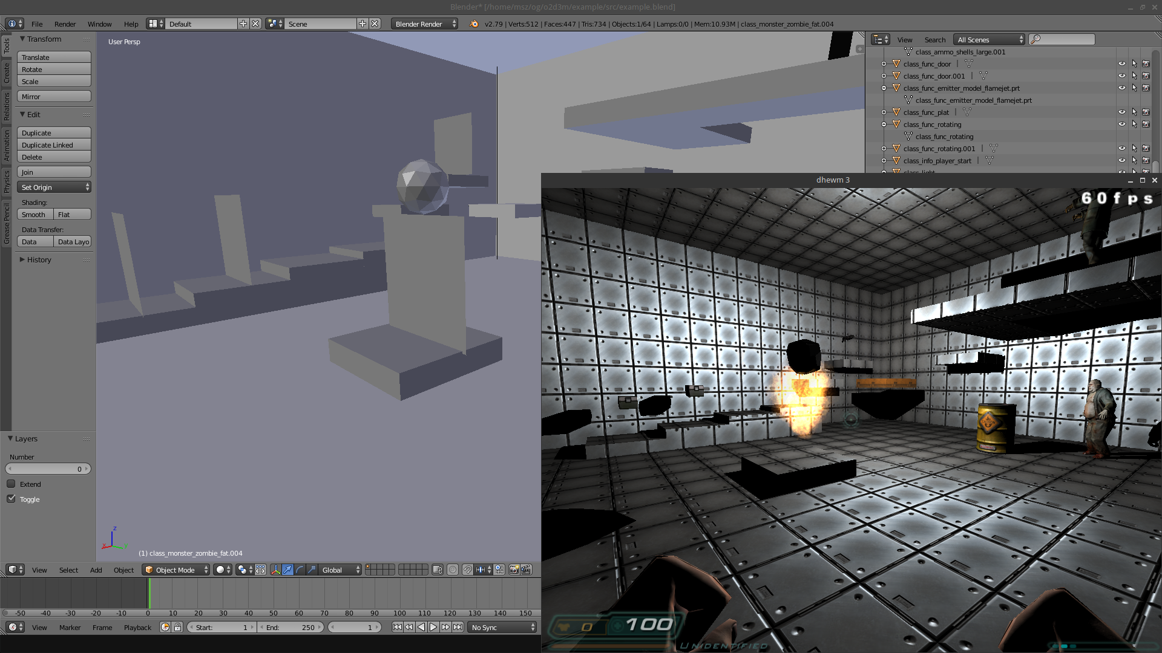Click the timeline frame lock icon
The height and width of the screenshot is (653, 1162).
[177, 627]
